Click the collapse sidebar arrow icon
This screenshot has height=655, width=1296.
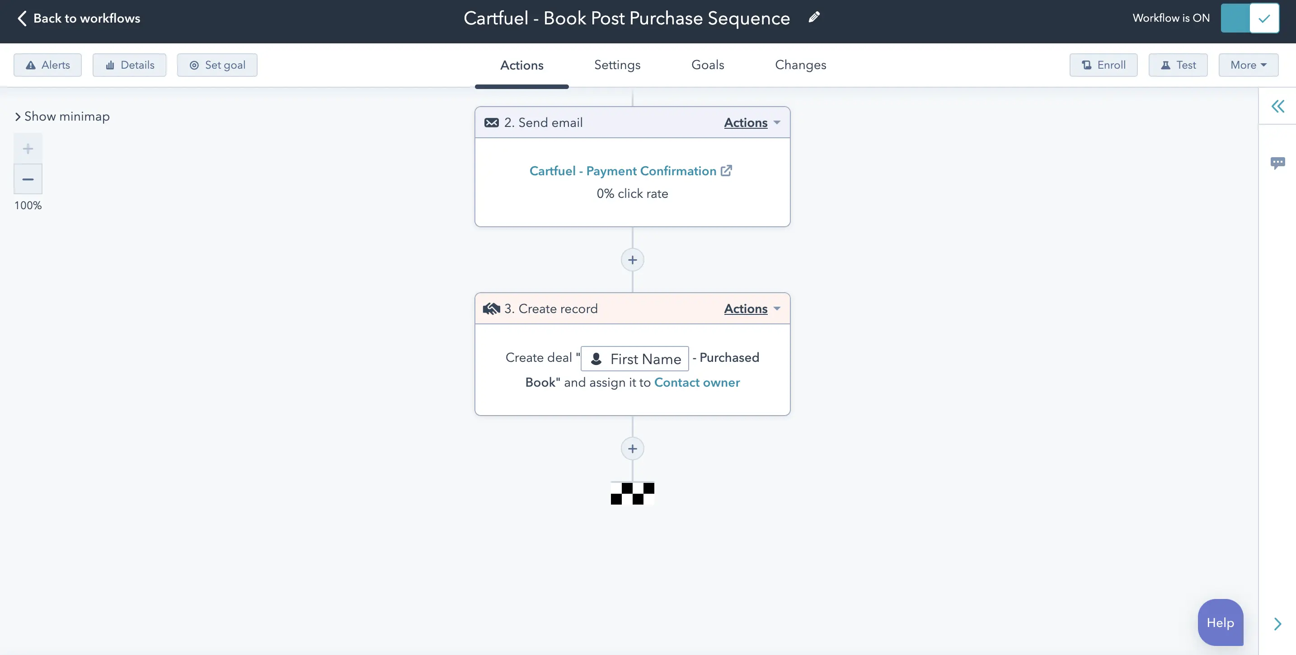click(x=1278, y=106)
